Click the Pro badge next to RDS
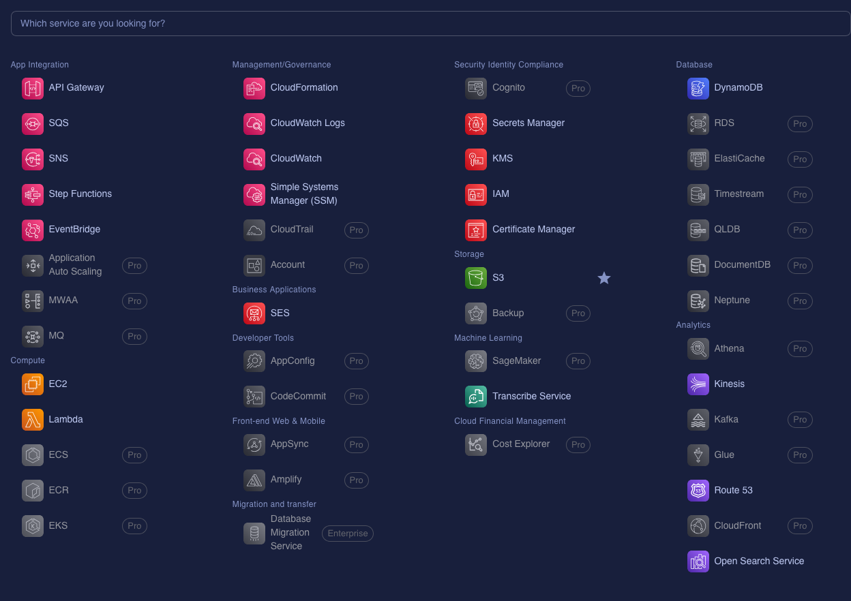The height and width of the screenshot is (601, 851). (800, 124)
